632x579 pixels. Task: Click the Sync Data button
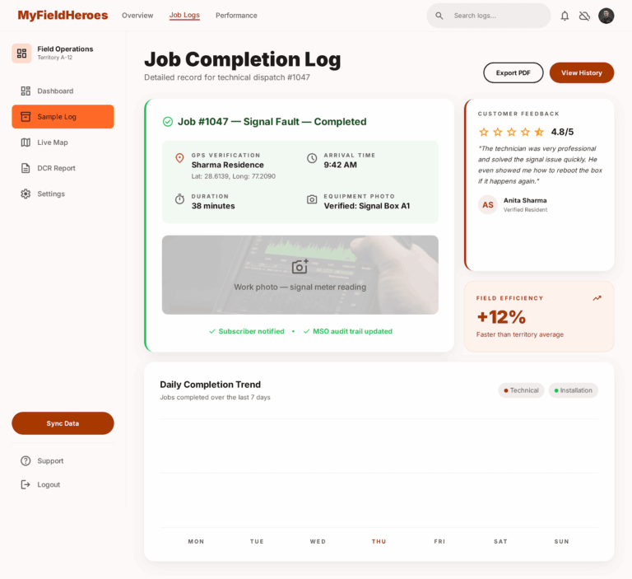[63, 423]
